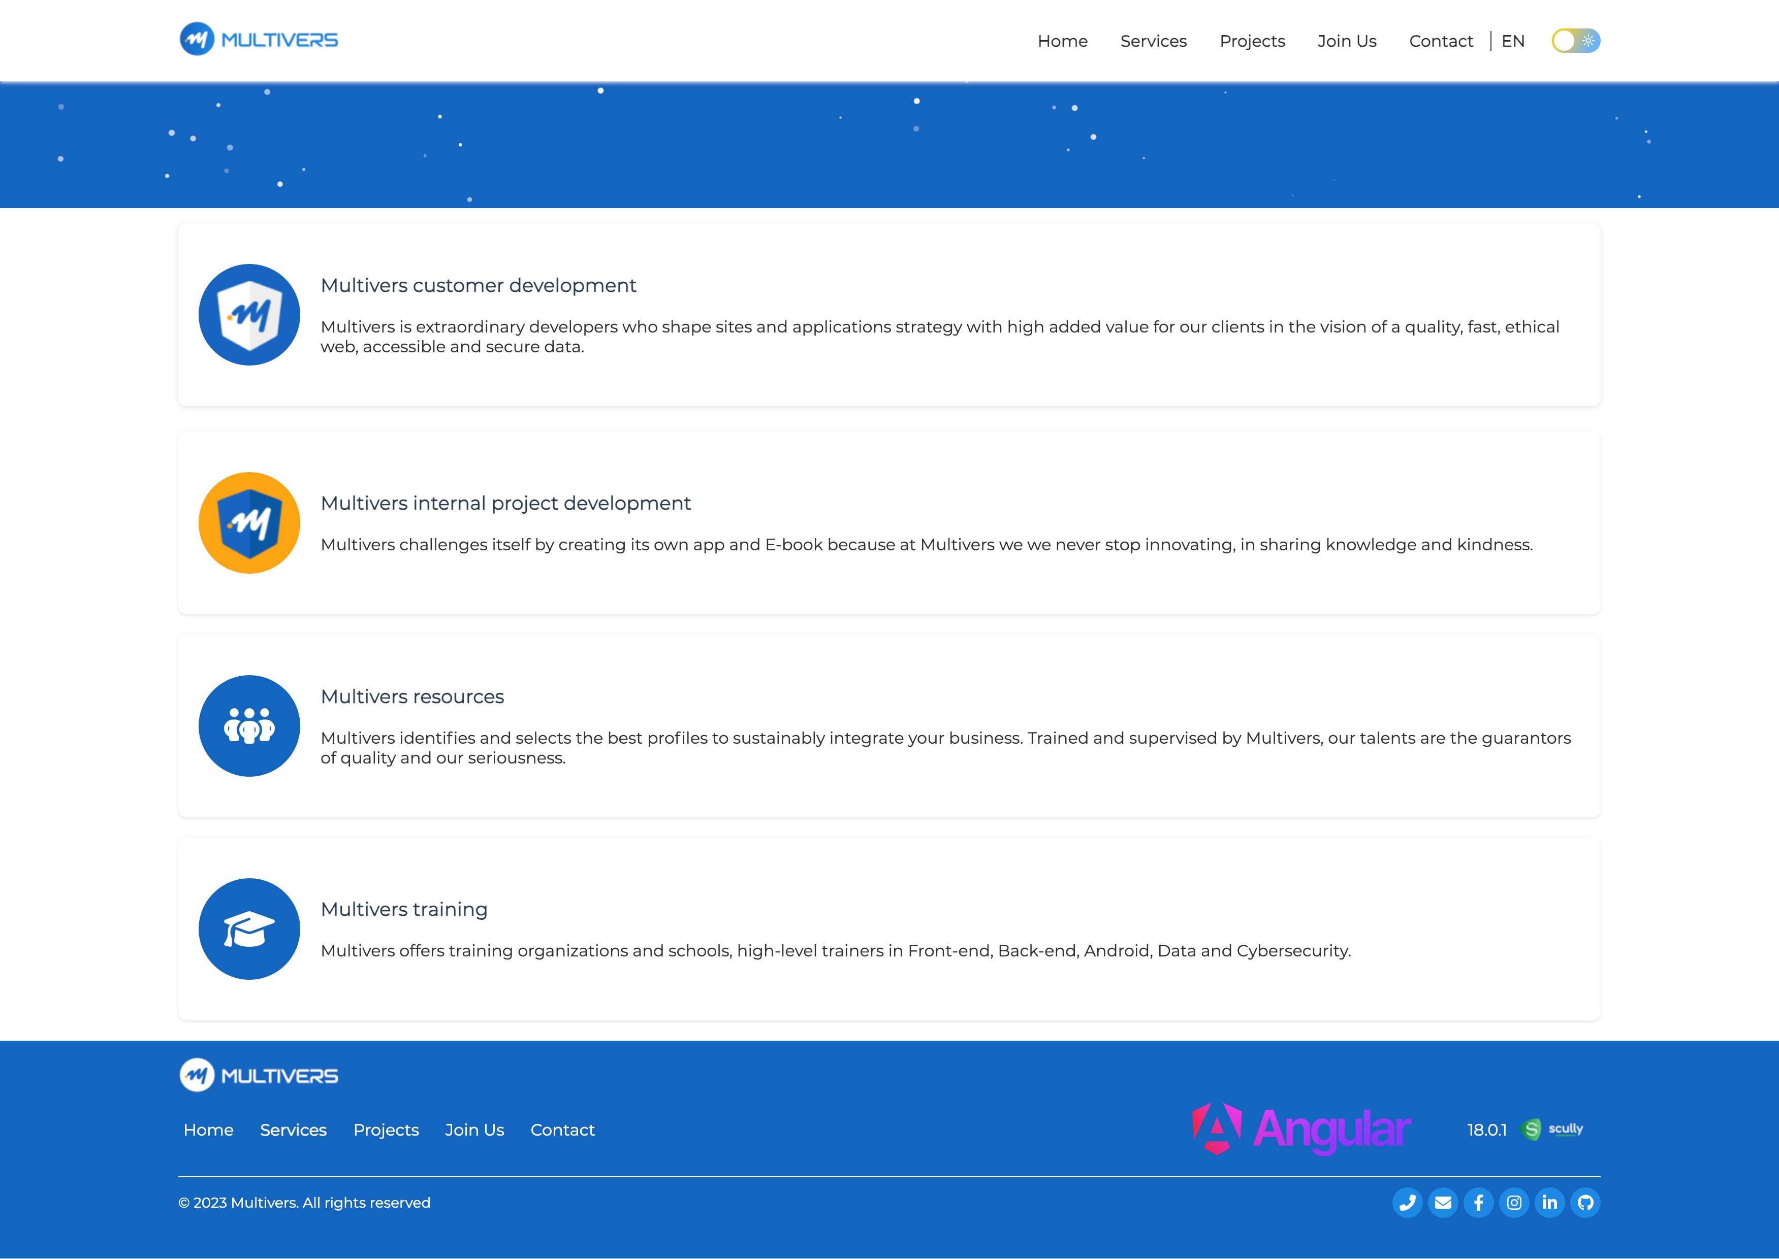The height and width of the screenshot is (1259, 1779).
Task: Click the customer development description paragraph
Action: click(940, 337)
